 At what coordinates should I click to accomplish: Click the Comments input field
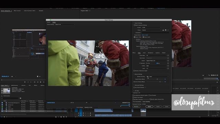(x=155, y=33)
